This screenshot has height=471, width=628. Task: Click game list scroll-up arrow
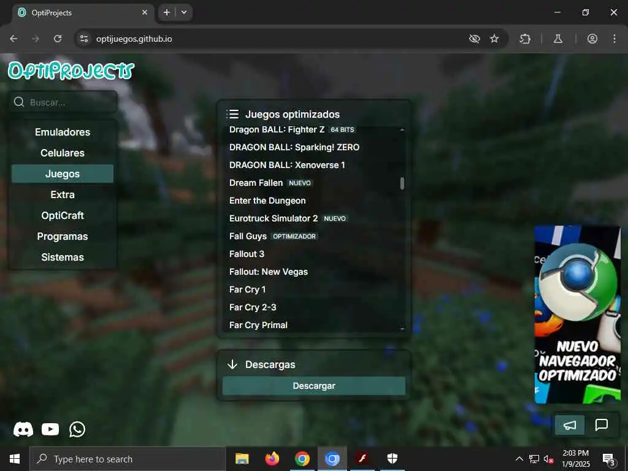[402, 130]
